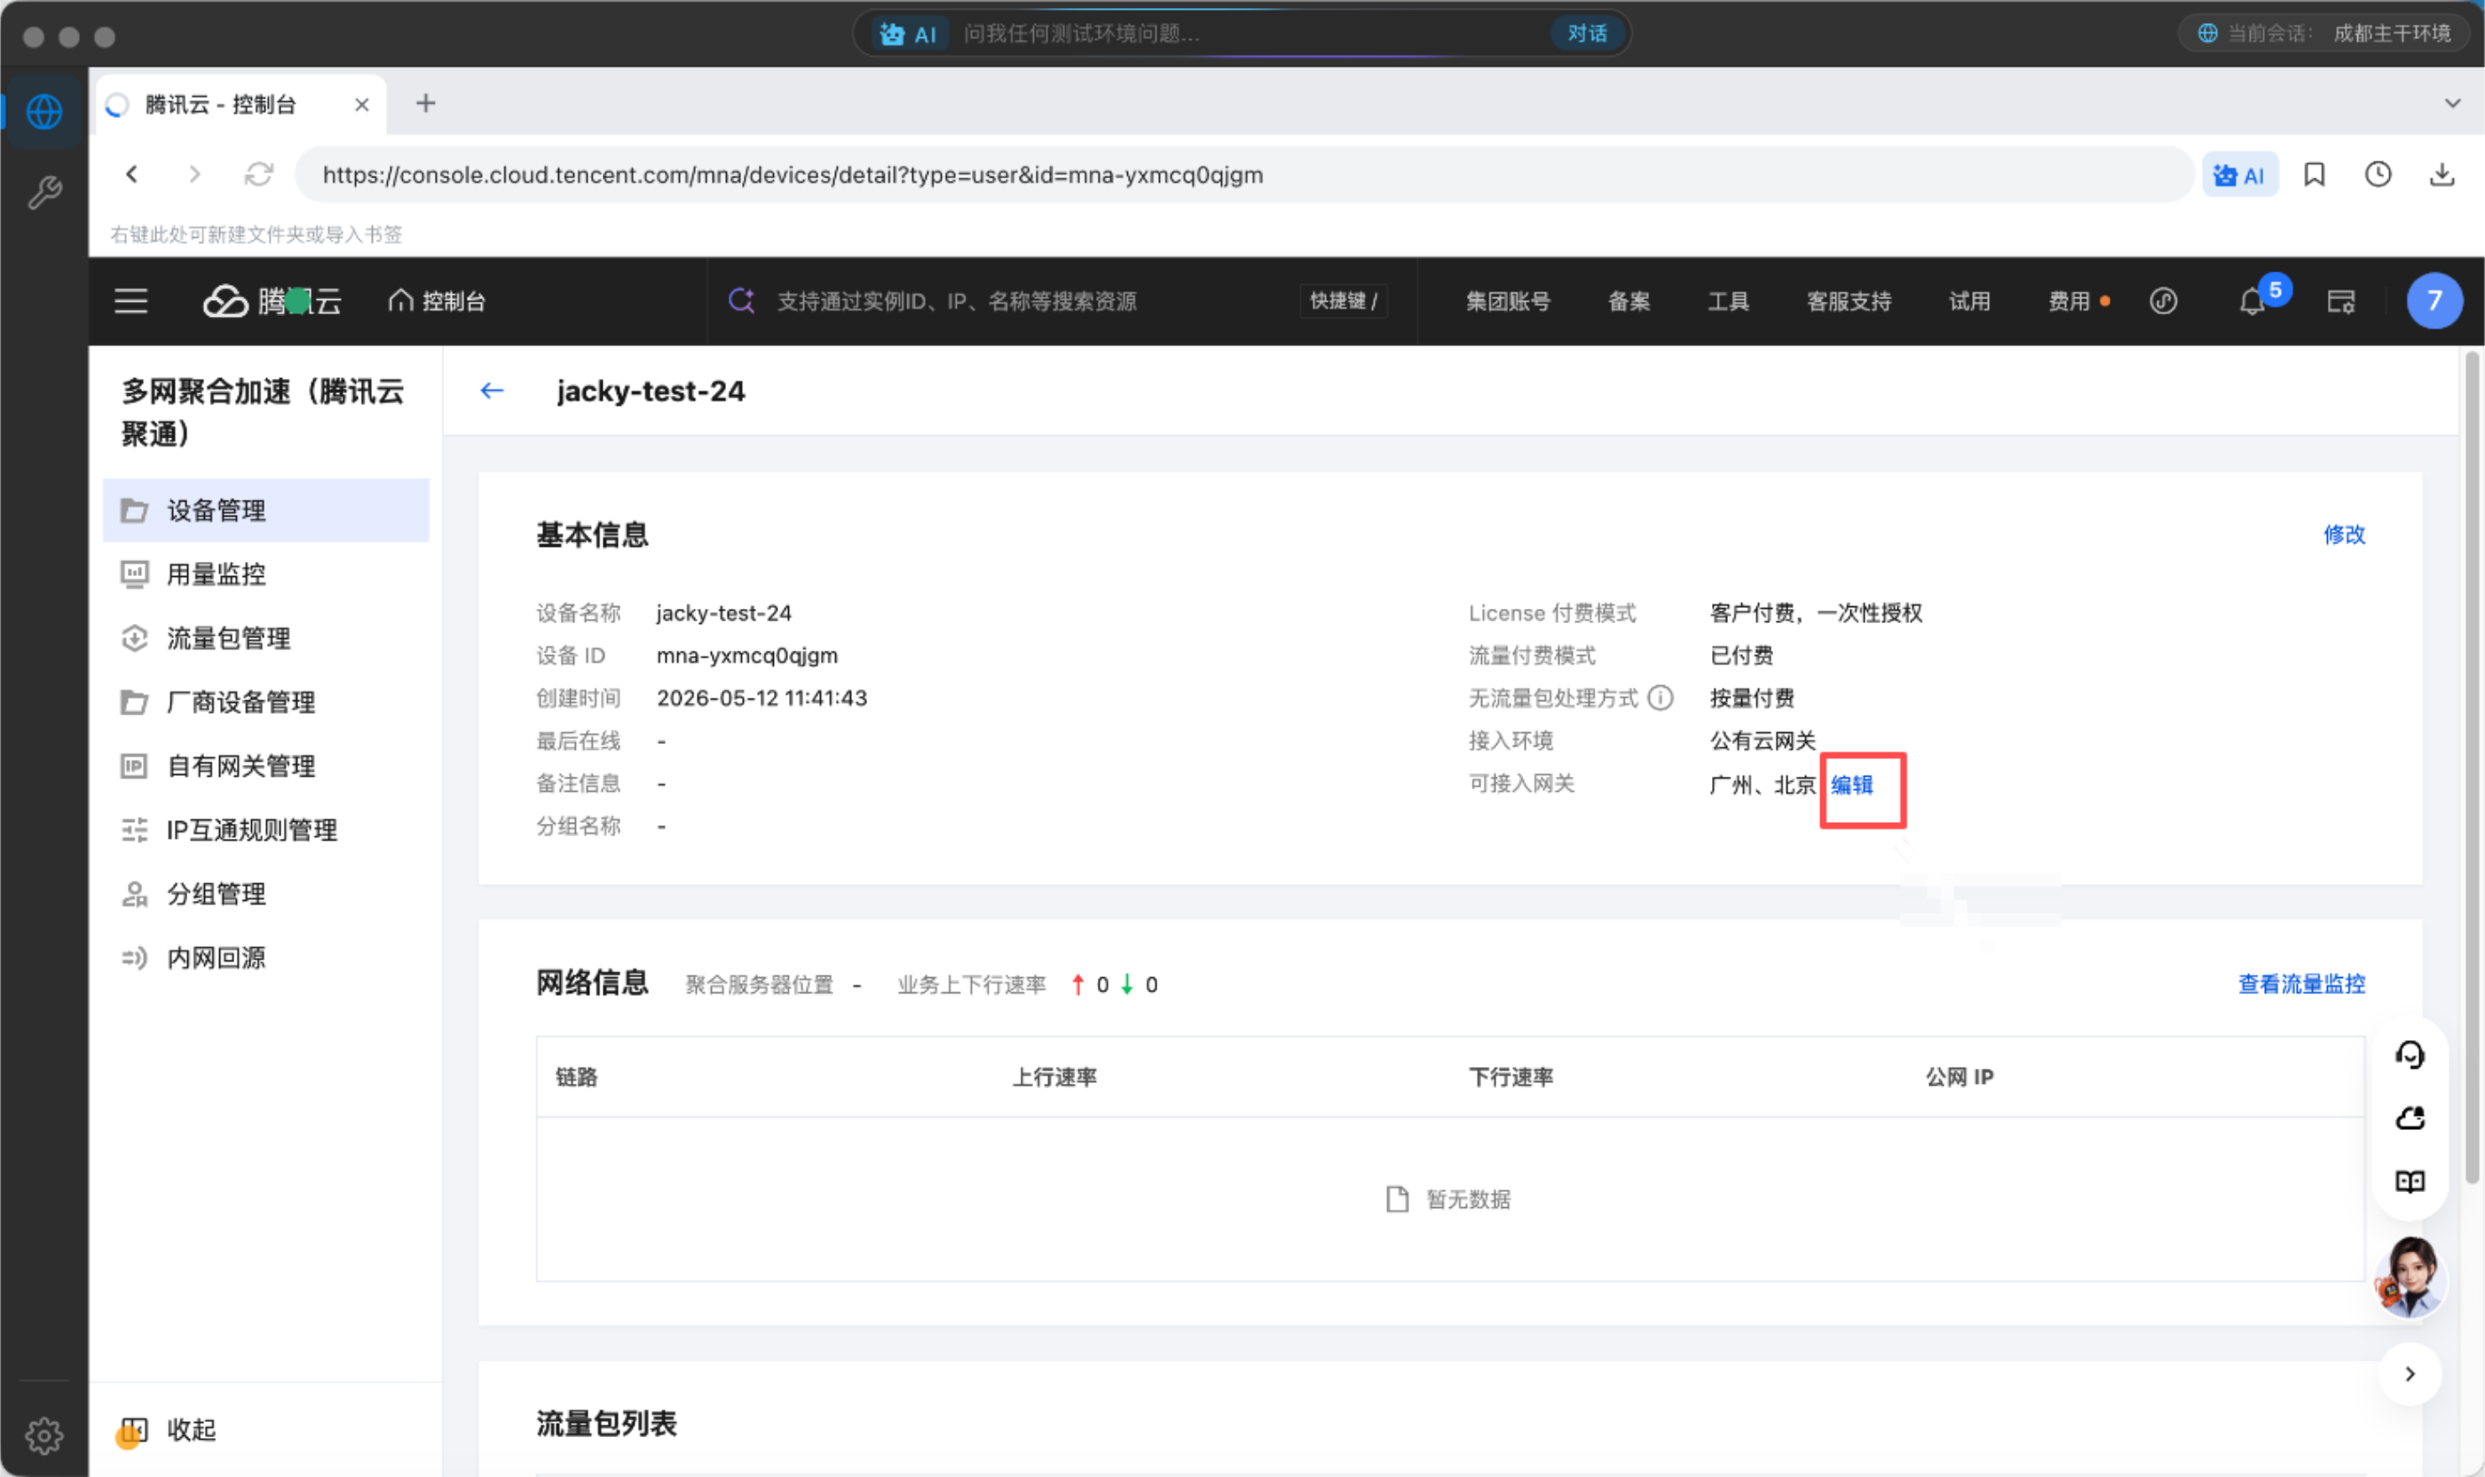This screenshot has height=1477, width=2485.
Task: Close the 腾讯云 - 控制台 tab
Action: click(x=362, y=105)
